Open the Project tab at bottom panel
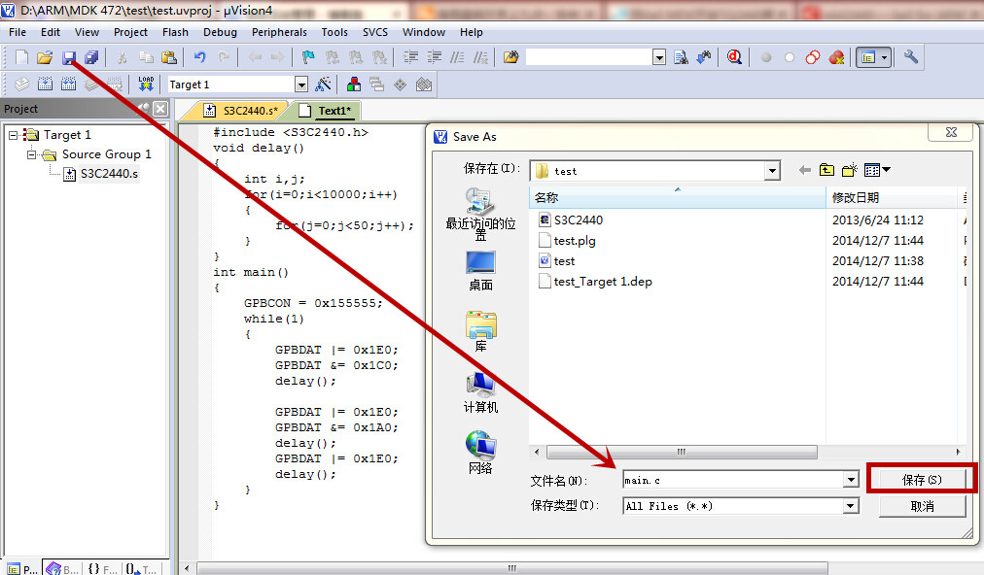The image size is (984, 575). 22,569
